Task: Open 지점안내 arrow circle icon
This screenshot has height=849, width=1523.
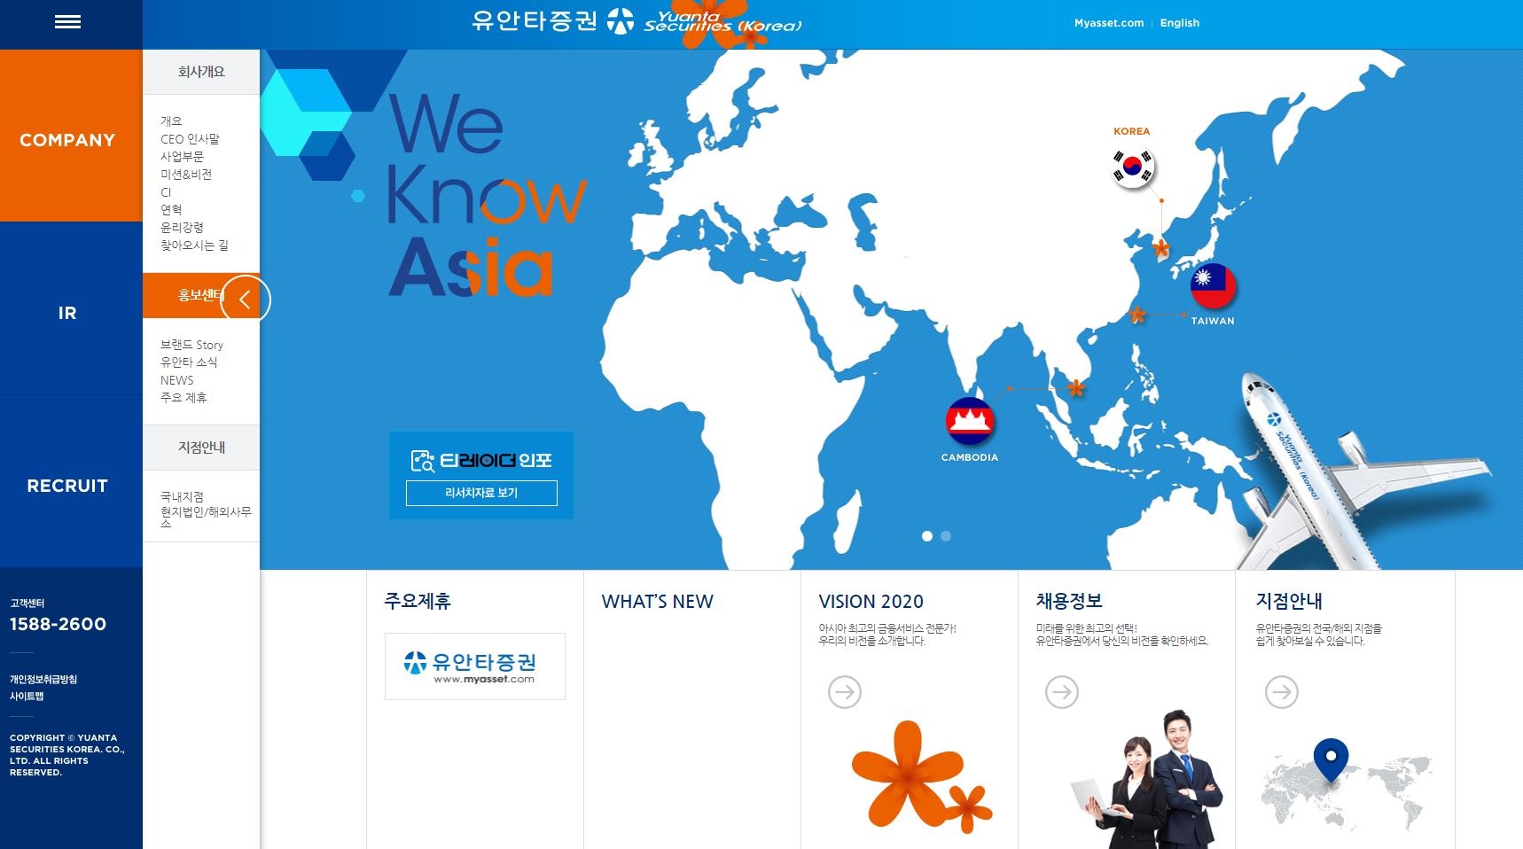Action: tap(1282, 692)
